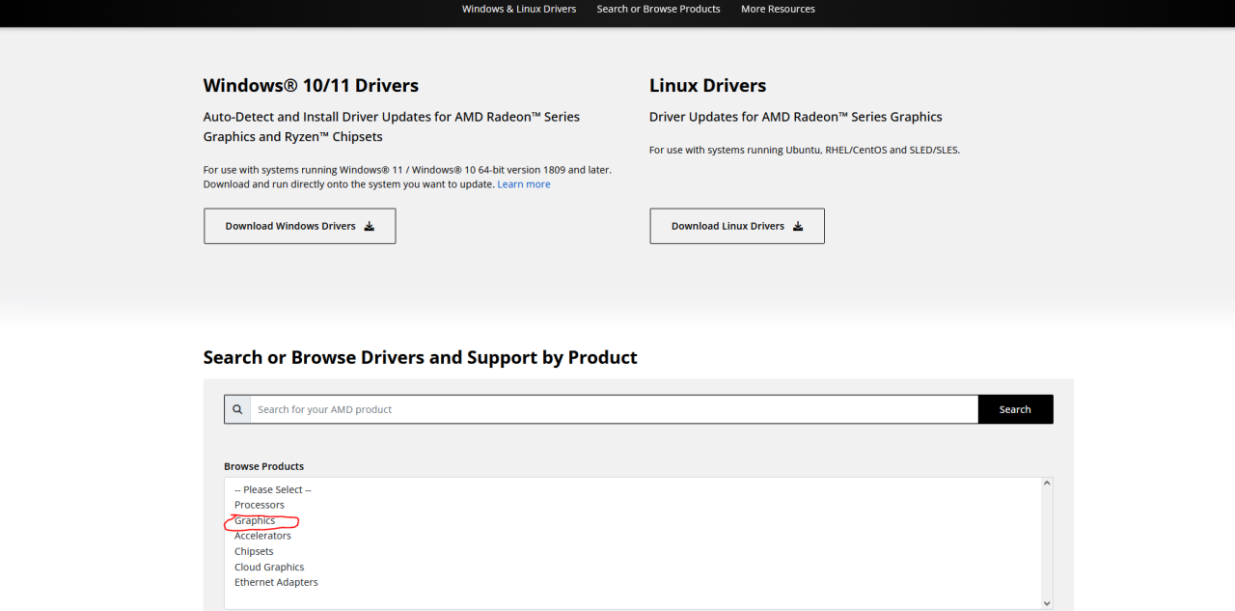Click the Download Linux Drivers button label
This screenshot has width=1235, height=611.
coord(727,227)
